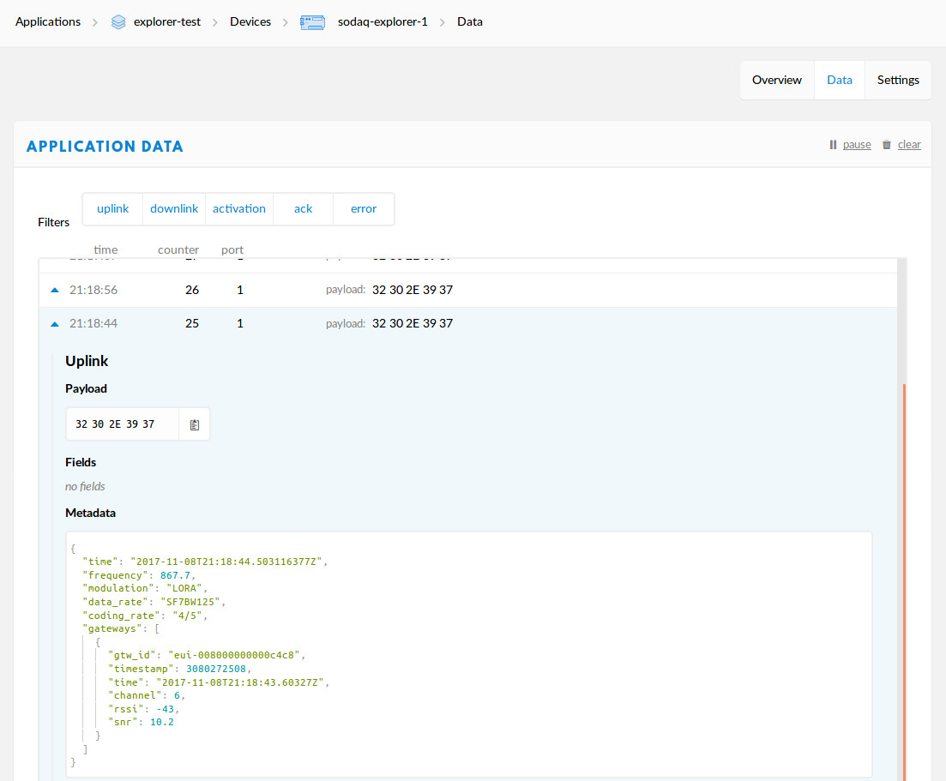
Task: Collapse the 21:18:44 uplink row arrow
Action: point(55,324)
